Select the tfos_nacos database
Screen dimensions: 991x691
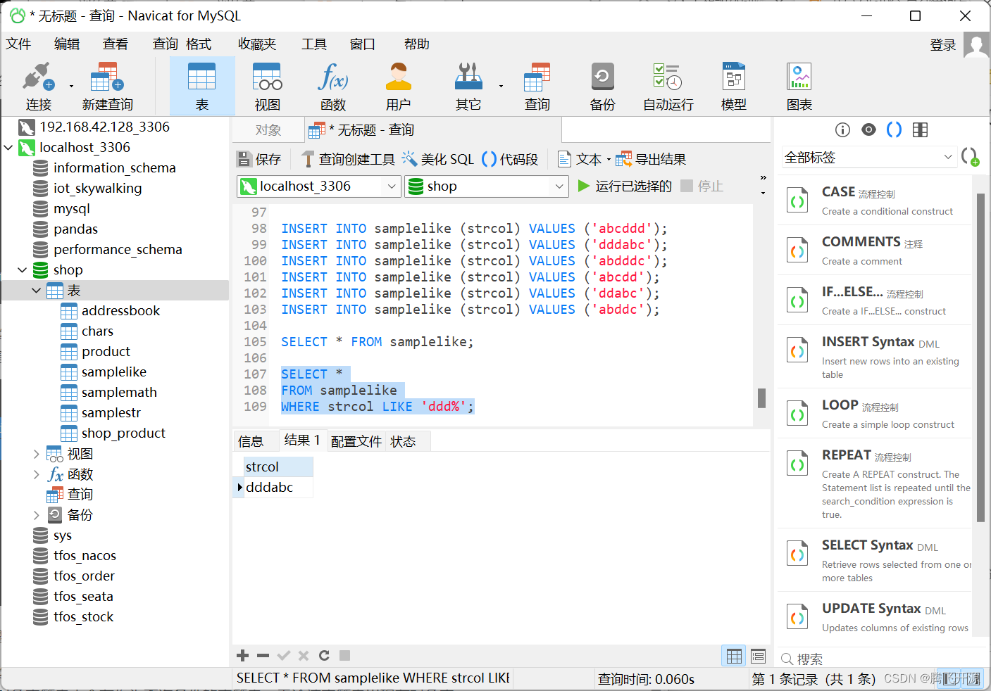[x=85, y=556]
